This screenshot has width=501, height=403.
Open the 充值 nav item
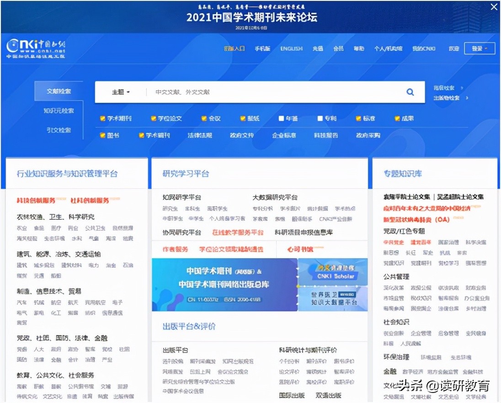click(318, 48)
